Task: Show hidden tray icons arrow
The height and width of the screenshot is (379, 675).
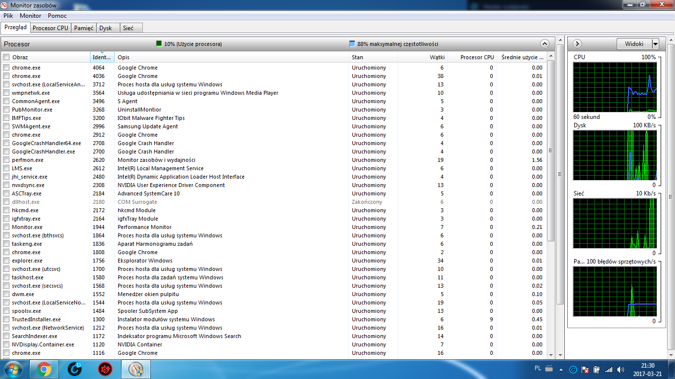Action: [562, 369]
